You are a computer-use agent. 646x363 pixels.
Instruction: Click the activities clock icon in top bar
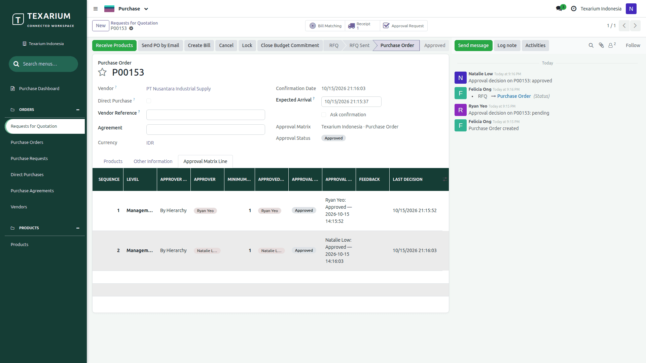tap(574, 9)
